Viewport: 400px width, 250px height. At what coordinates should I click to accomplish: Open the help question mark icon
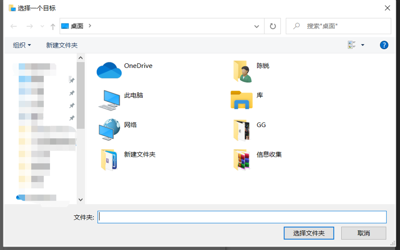(384, 45)
